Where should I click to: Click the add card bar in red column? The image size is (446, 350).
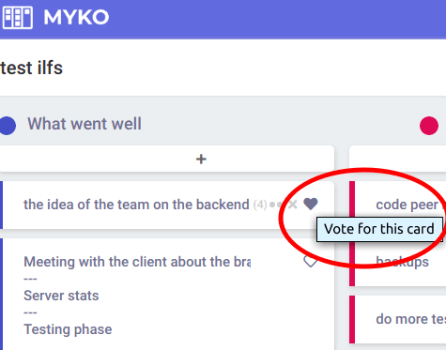pos(397,159)
